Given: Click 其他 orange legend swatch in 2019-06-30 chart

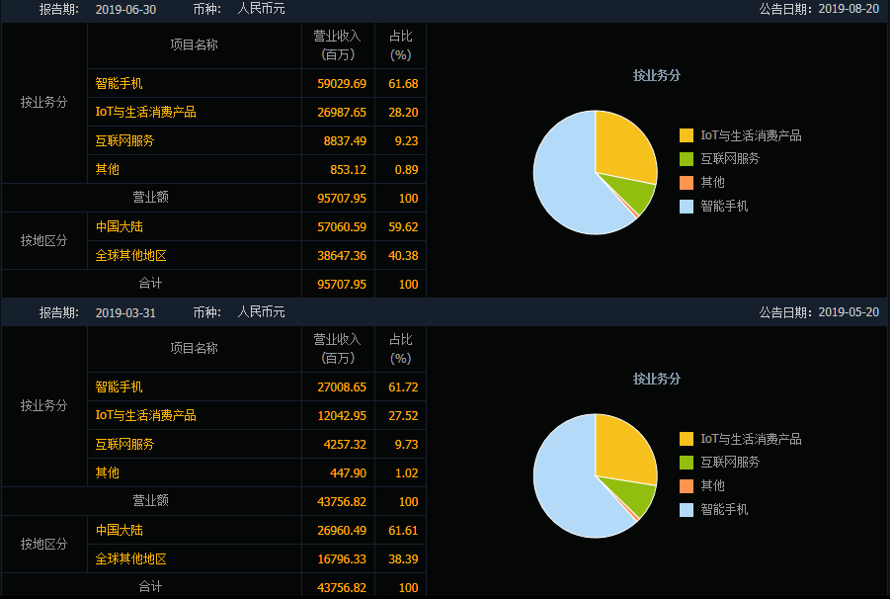Looking at the screenshot, I should click(x=687, y=182).
